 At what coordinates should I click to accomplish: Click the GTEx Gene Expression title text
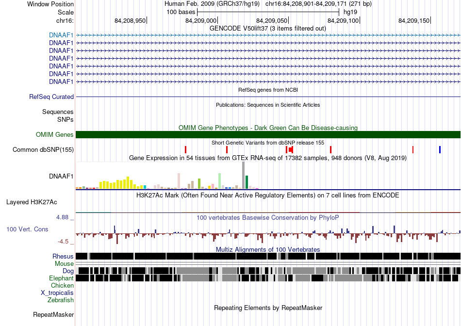tap(268, 158)
